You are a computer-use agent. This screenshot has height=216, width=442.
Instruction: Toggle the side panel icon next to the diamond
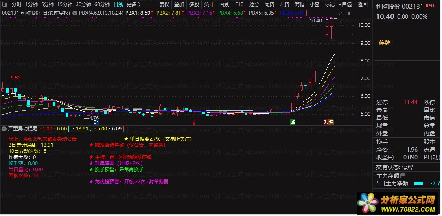click(x=348, y=13)
